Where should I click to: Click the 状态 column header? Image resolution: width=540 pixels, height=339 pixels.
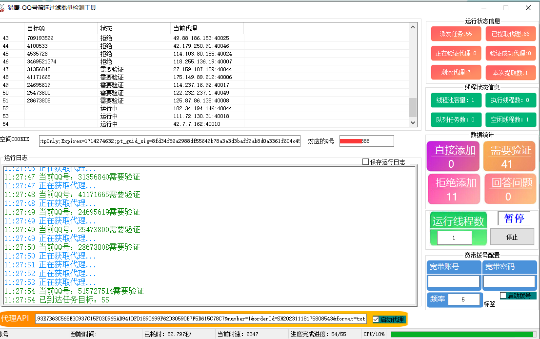pyautogui.click(x=134, y=28)
